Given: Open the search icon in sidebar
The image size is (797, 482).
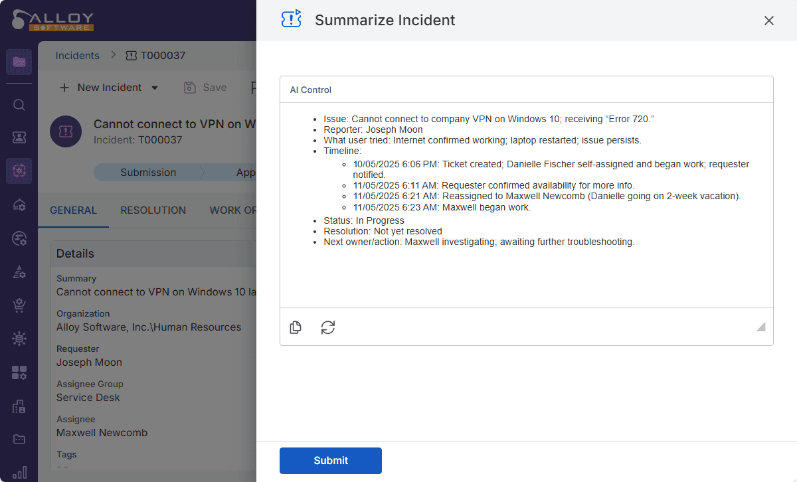Looking at the screenshot, I should (x=19, y=105).
